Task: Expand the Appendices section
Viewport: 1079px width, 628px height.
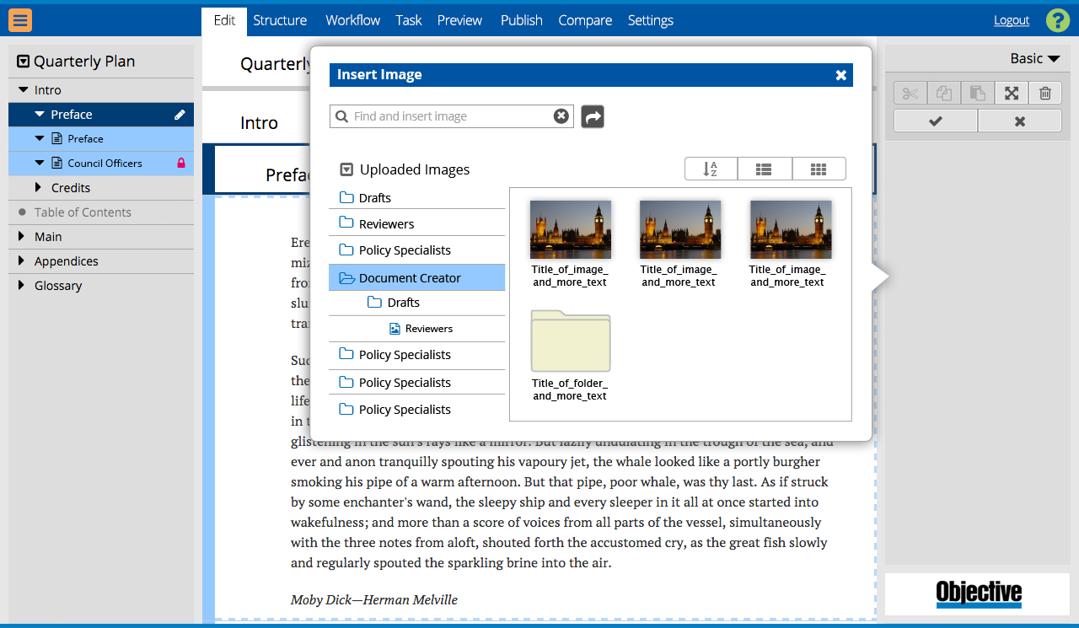Action: pyautogui.click(x=22, y=261)
